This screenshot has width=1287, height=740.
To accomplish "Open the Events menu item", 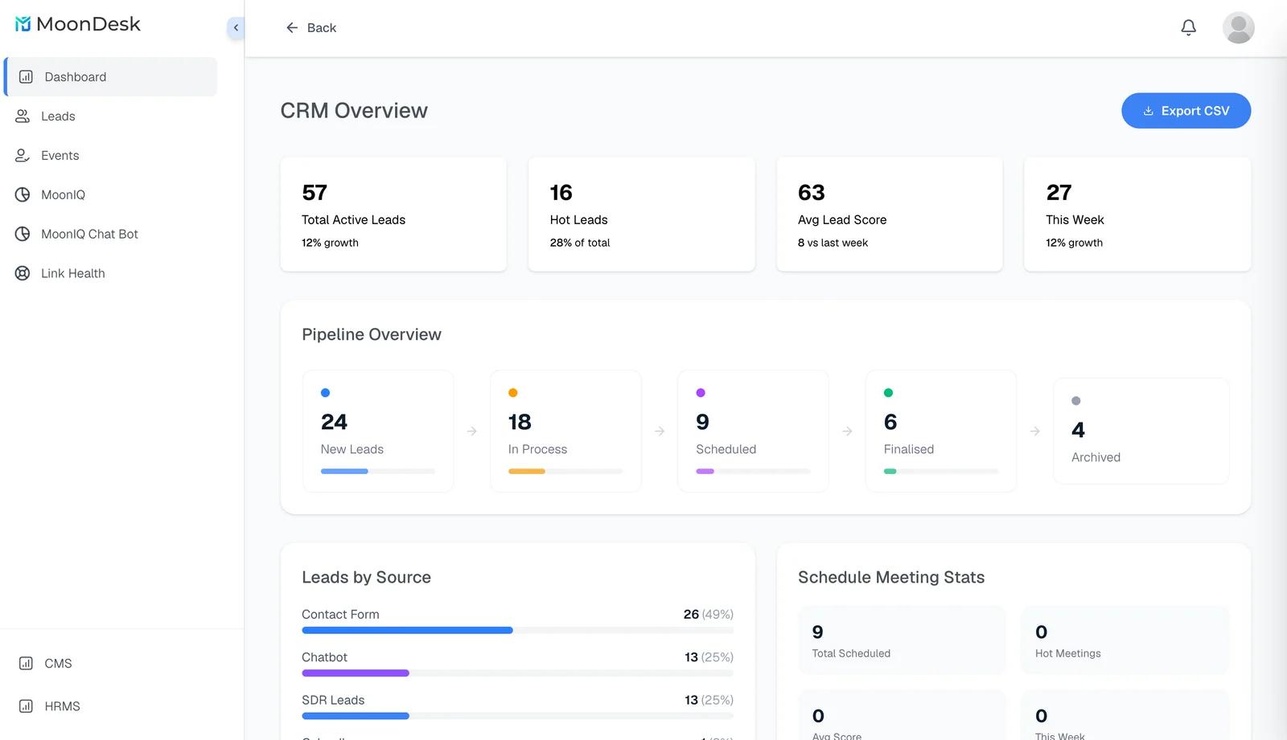I will (110, 156).
